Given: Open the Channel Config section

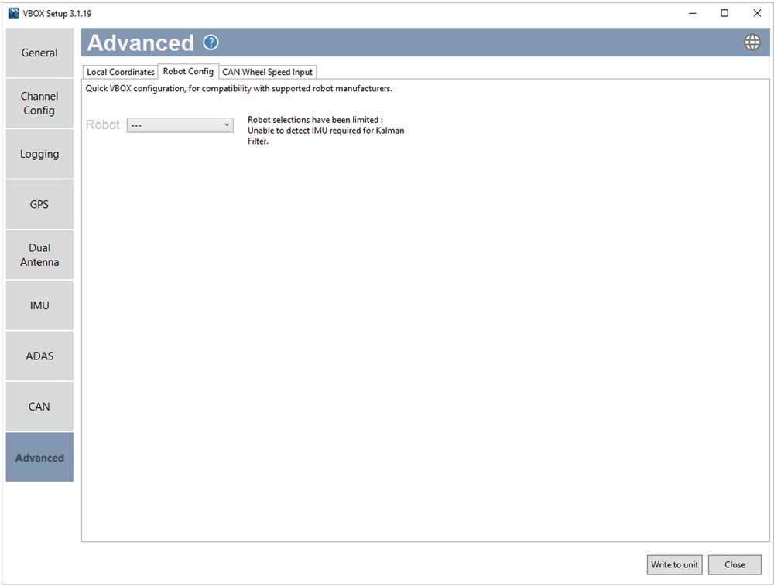Looking at the screenshot, I should pyautogui.click(x=39, y=103).
